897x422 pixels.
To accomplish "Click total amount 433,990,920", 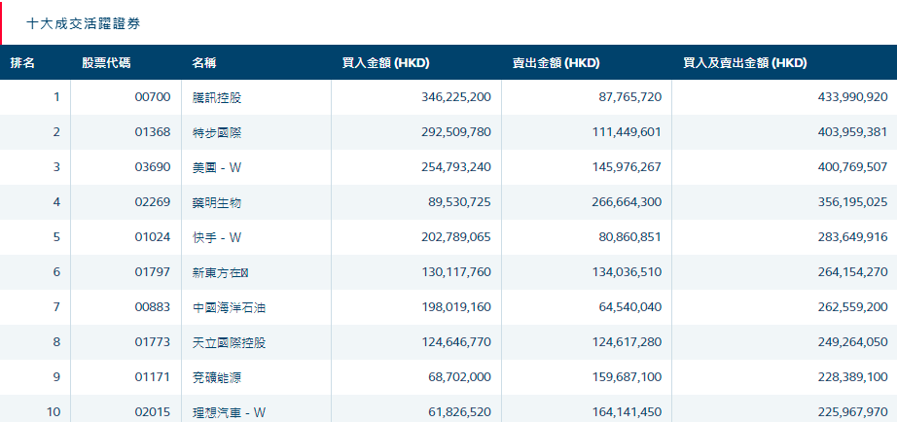I will (853, 97).
